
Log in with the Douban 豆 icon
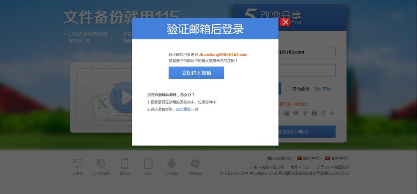[x=314, y=113]
